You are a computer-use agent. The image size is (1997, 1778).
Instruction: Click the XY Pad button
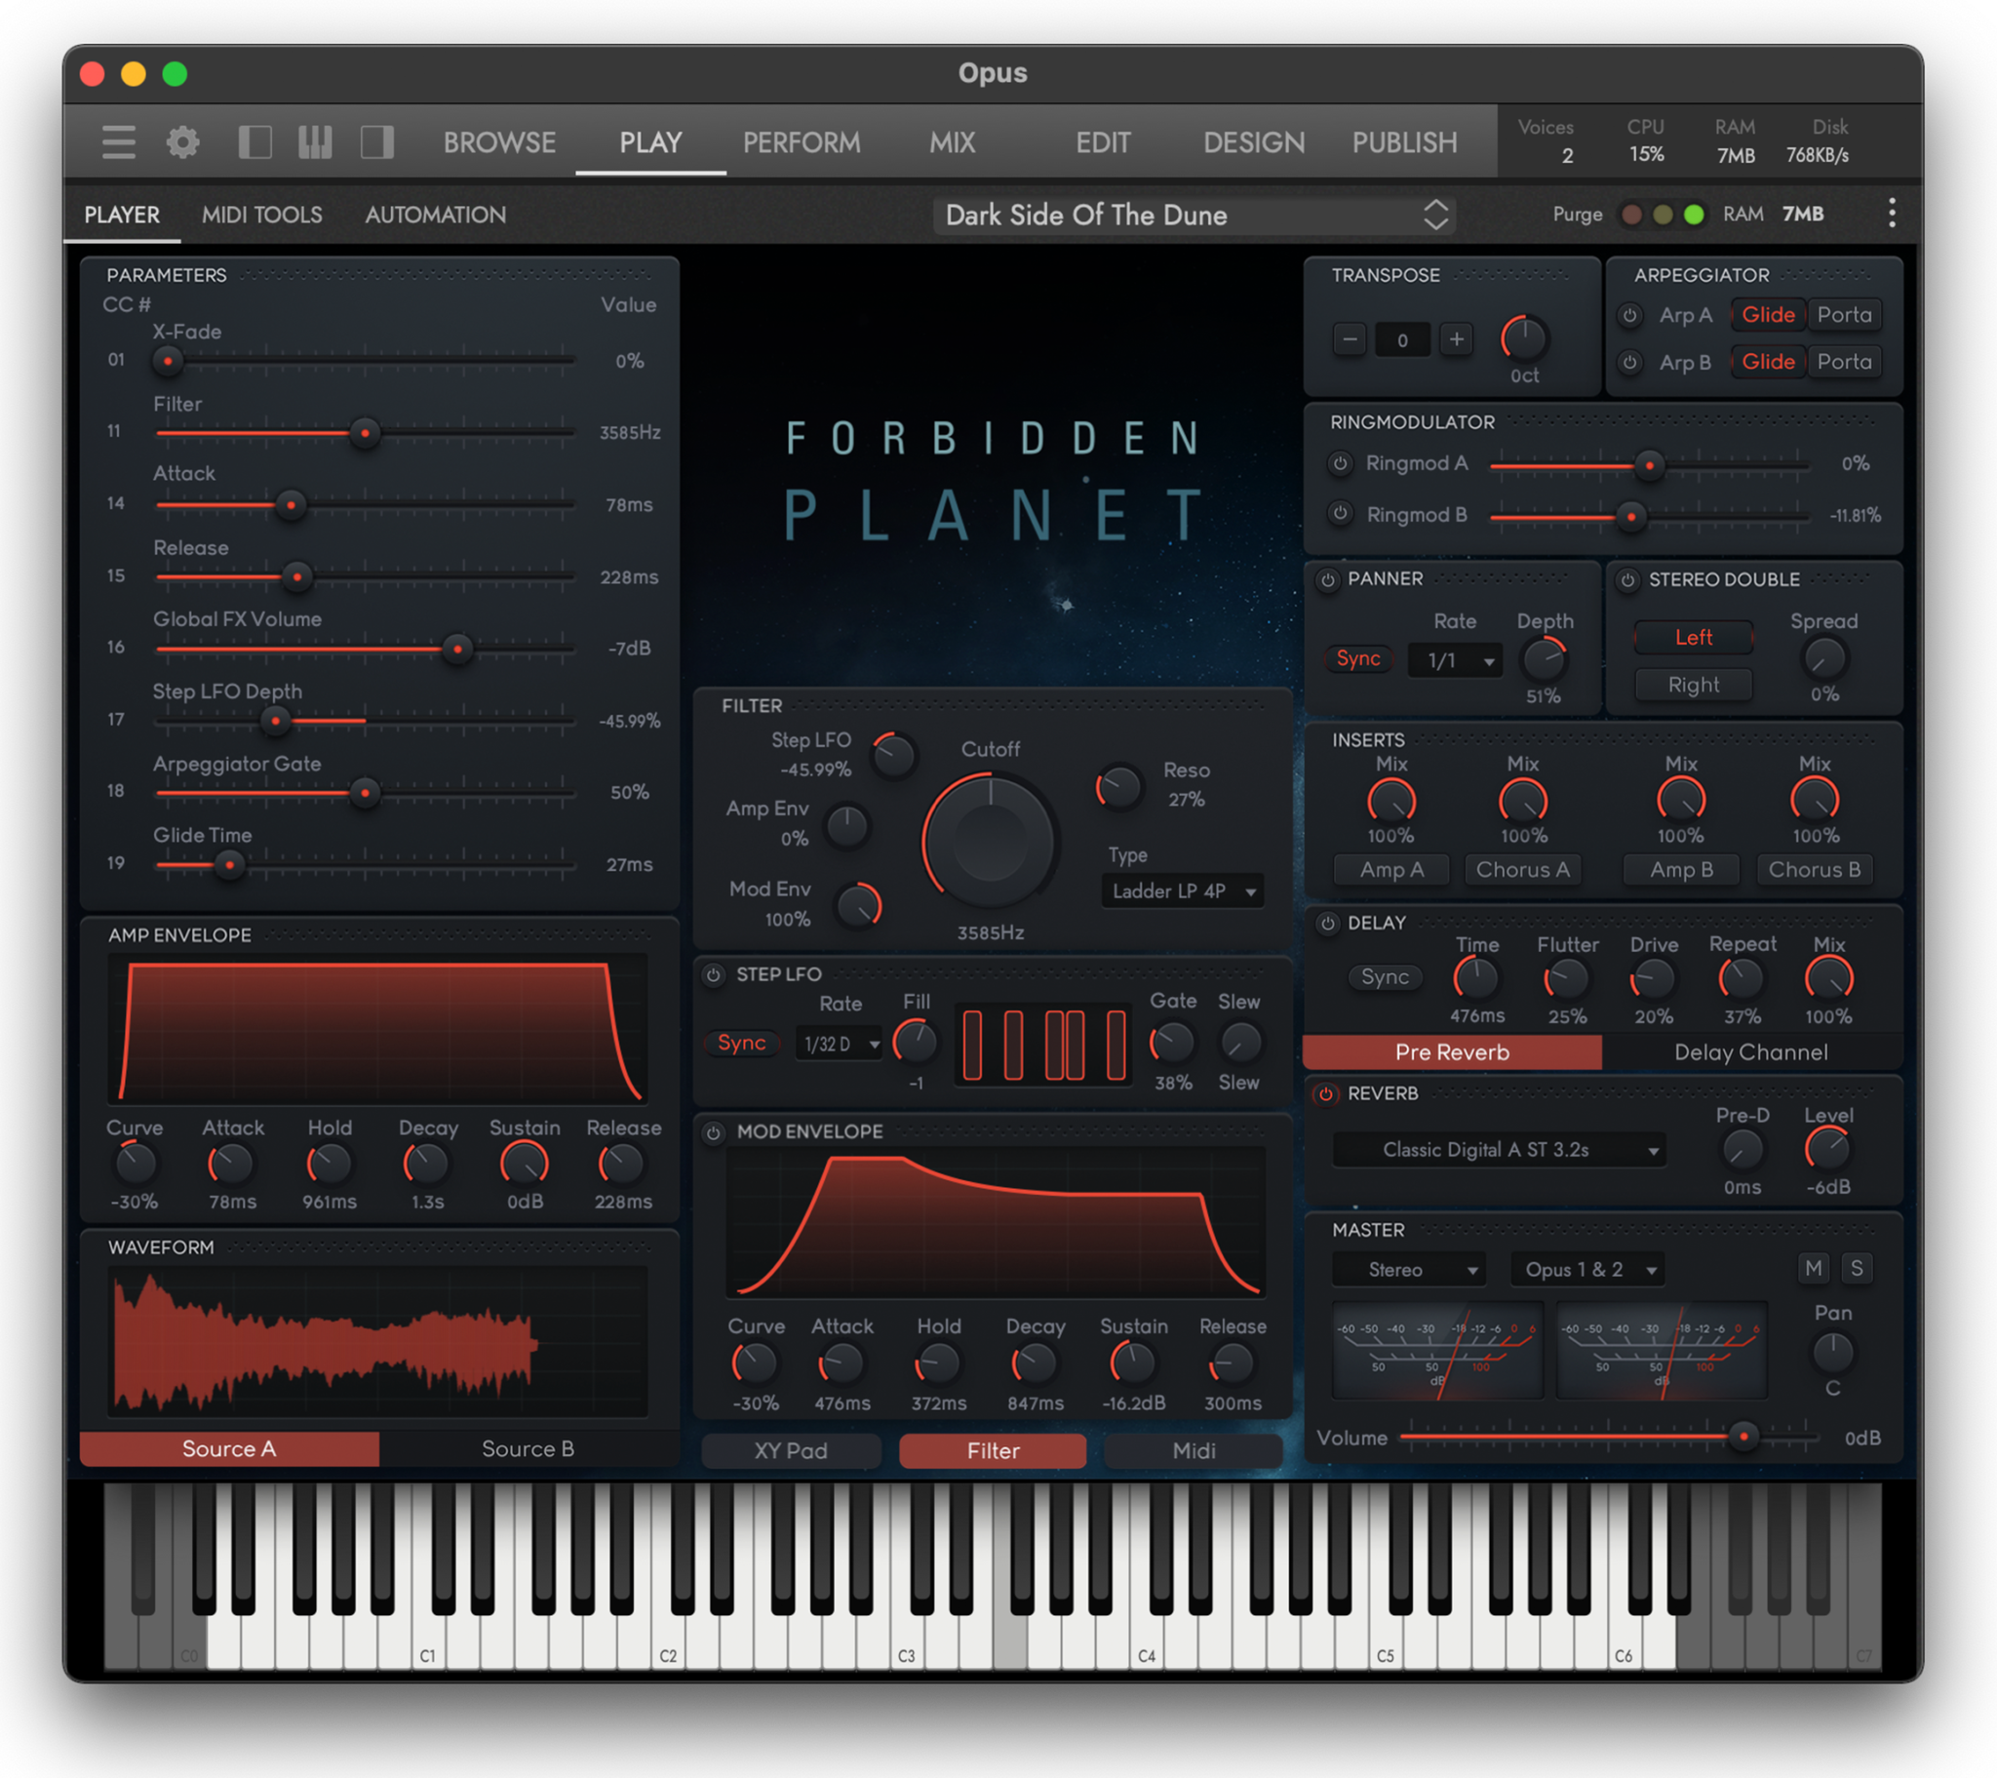click(x=791, y=1450)
